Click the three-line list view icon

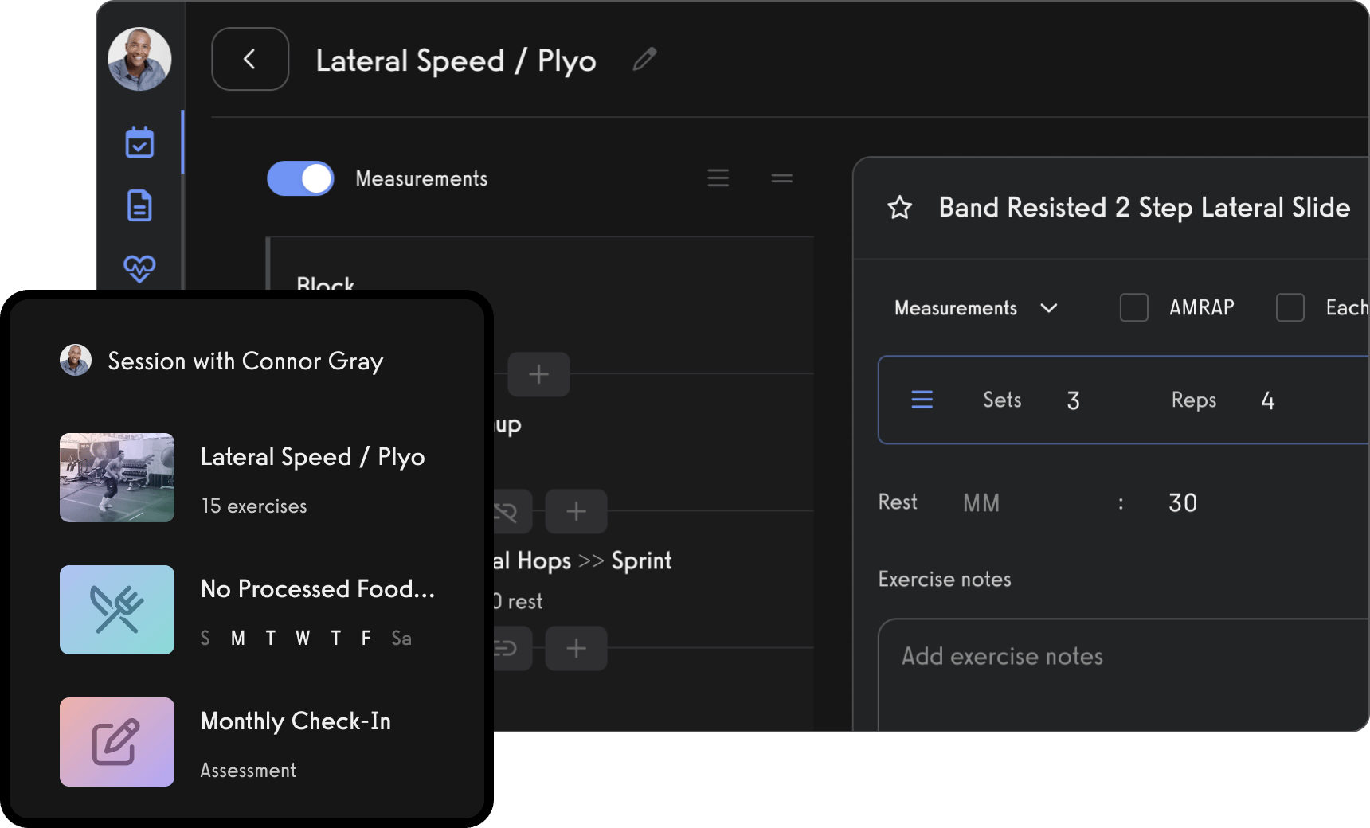tap(718, 178)
